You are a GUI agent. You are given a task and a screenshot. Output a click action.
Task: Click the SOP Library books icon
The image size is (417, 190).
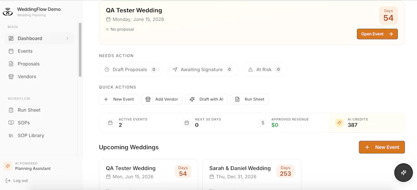[11, 135]
